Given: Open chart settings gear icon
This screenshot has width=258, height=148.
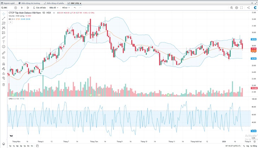Looking at the screenshot, I should click(x=236, y=8).
